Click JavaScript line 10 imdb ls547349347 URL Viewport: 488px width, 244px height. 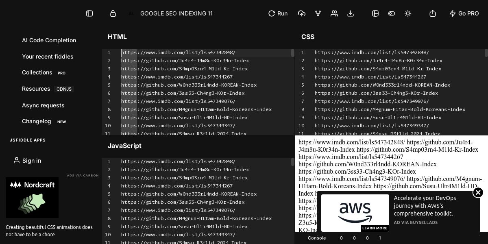178,235
